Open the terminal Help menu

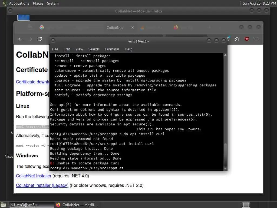click(x=128, y=49)
